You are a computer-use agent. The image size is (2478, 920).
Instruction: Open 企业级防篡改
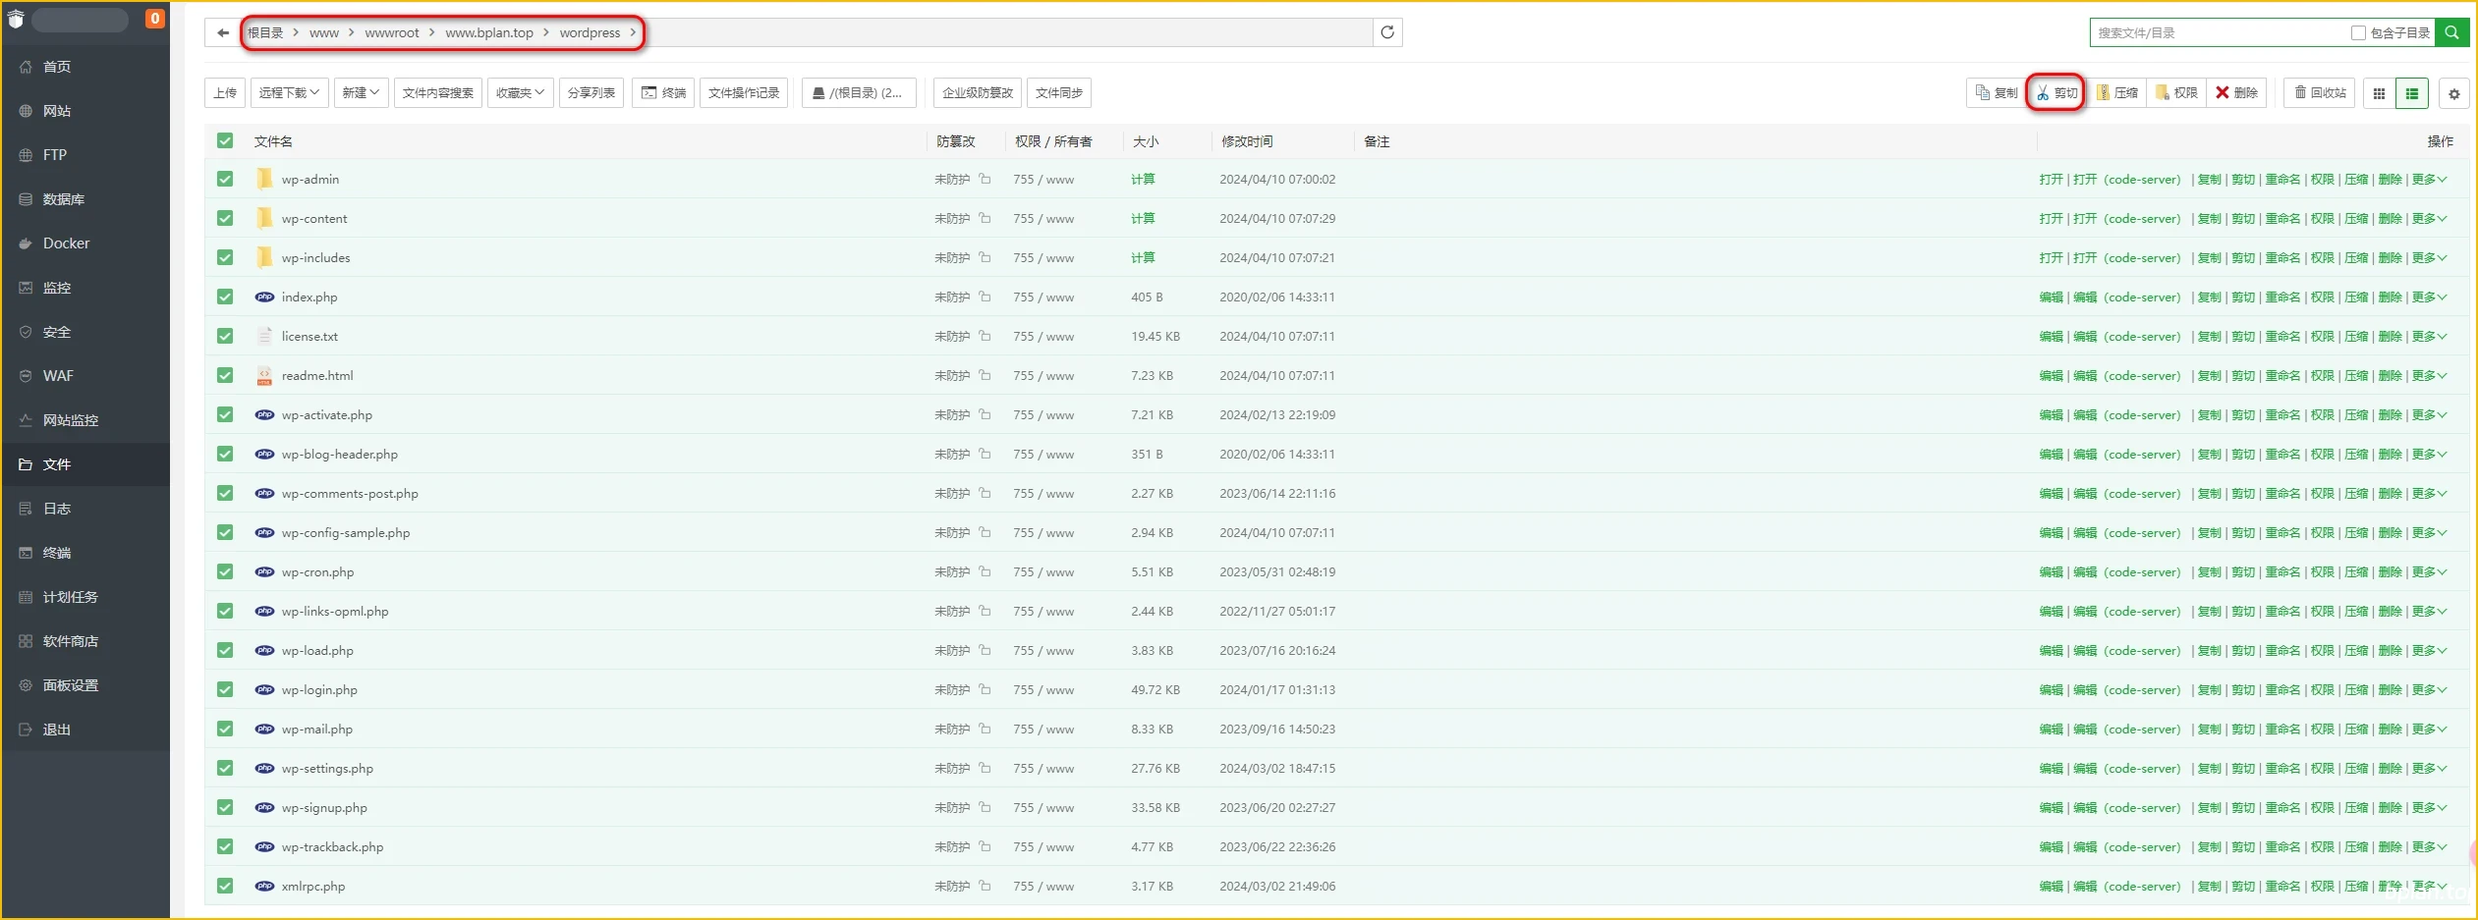[978, 92]
